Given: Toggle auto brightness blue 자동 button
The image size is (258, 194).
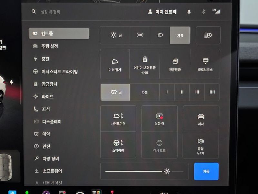Looking at the screenshot, I should pyautogui.click(x=206, y=171).
